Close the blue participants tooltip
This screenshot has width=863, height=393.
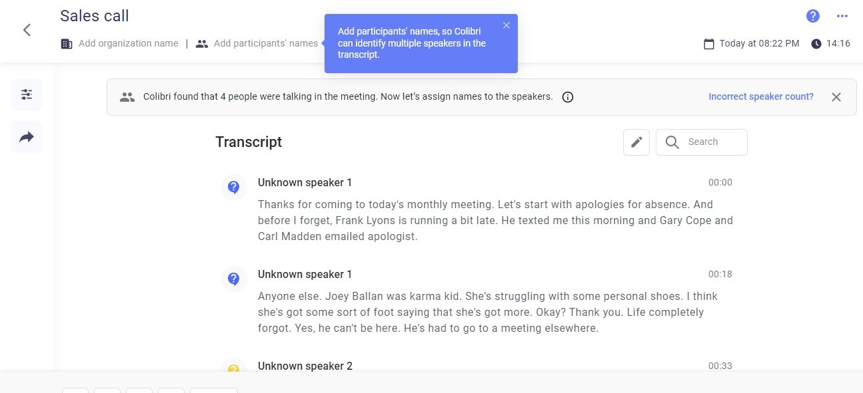[x=506, y=25]
